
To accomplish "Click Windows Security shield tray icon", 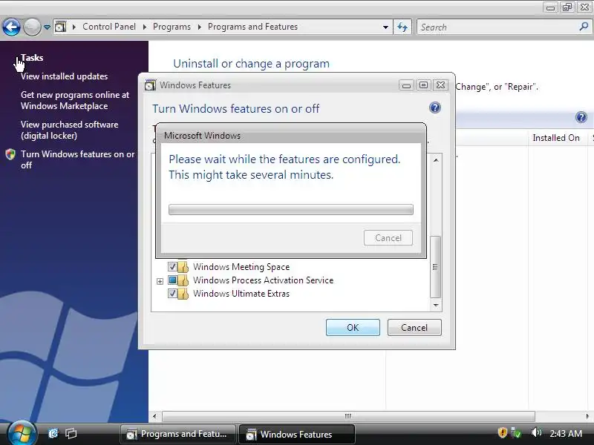I will coord(503,432).
